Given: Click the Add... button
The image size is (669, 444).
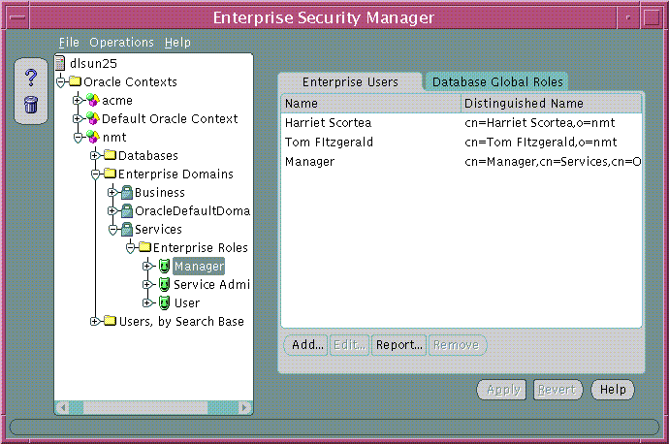Looking at the screenshot, I should pyautogui.click(x=306, y=345).
